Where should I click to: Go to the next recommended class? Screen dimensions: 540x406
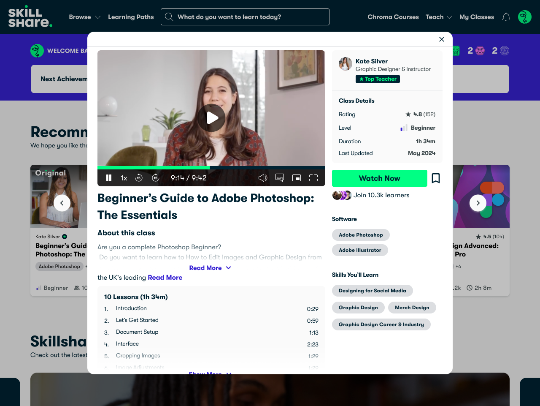tap(478, 203)
